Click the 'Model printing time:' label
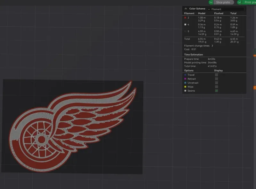Viewport: 256px width, 189px height. tap(195, 63)
